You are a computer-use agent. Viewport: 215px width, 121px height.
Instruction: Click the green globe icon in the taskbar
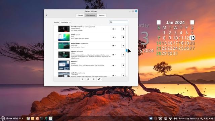46,118
